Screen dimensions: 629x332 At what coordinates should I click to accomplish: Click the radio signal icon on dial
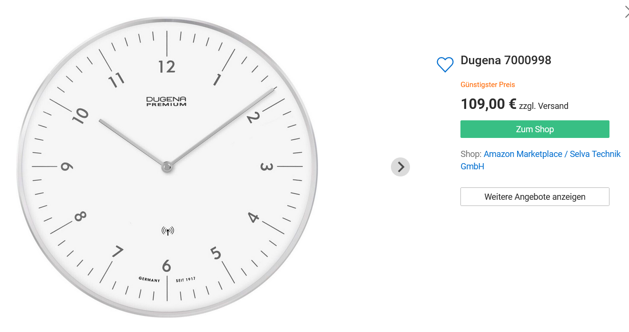[168, 231]
